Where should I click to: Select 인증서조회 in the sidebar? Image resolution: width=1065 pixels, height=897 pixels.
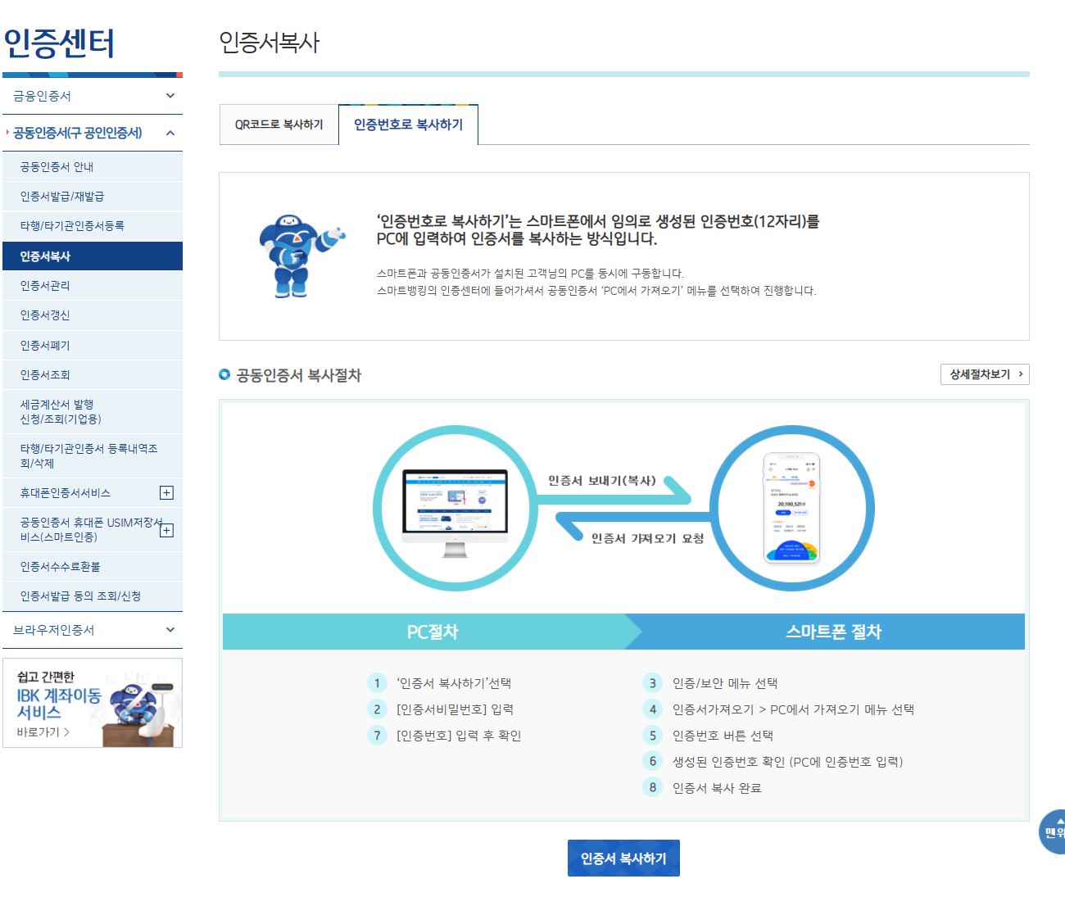pyautogui.click(x=47, y=374)
